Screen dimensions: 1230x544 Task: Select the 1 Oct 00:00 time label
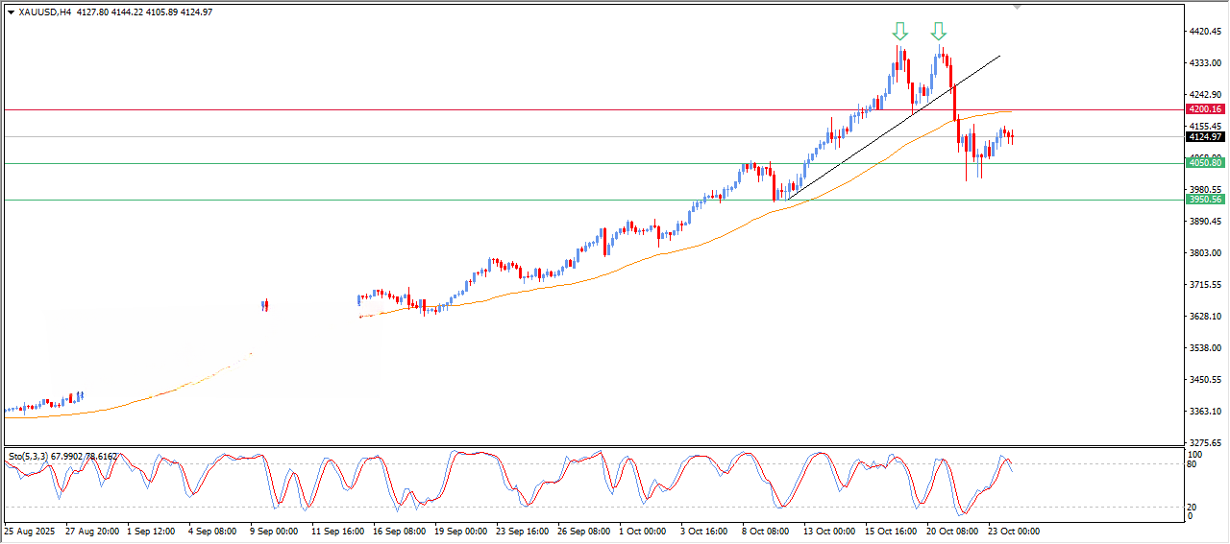(643, 530)
